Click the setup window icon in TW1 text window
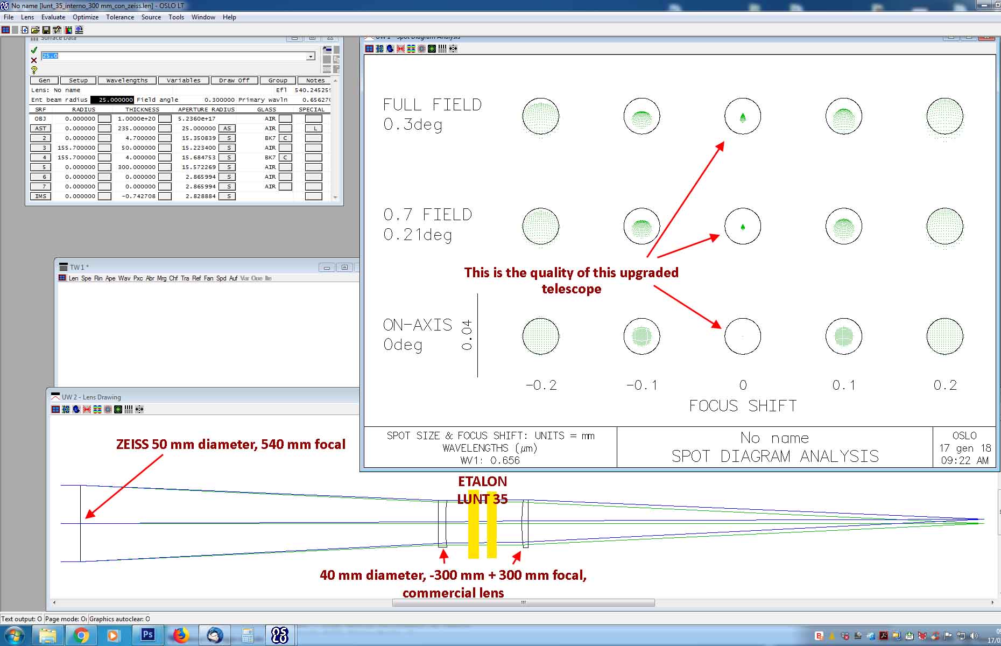 [x=61, y=278]
